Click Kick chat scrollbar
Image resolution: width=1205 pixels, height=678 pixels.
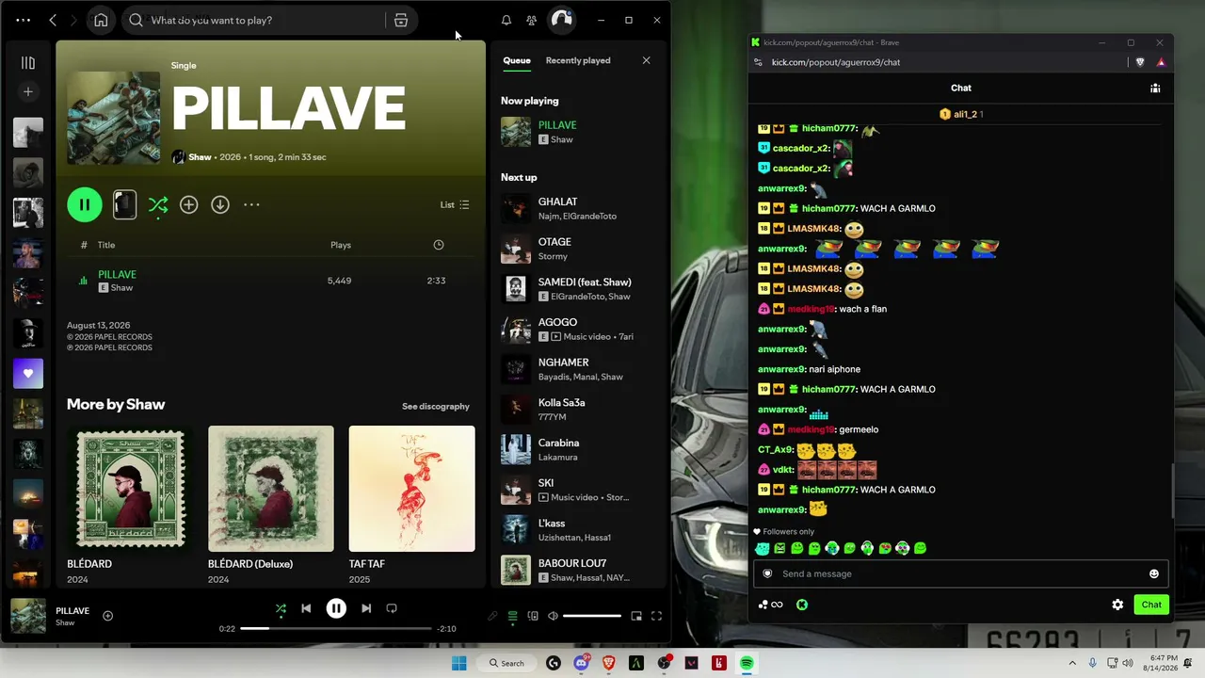point(1172,490)
